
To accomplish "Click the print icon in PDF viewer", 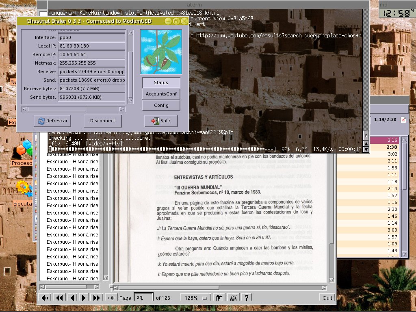I will 233,298.
